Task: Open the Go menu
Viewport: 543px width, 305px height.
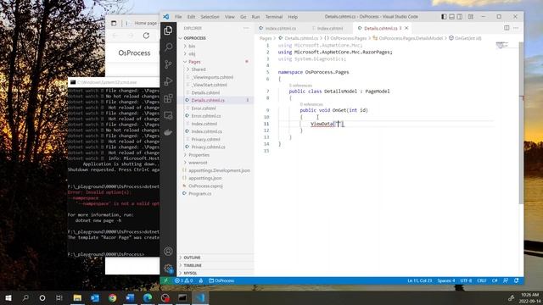Action: point(244,17)
